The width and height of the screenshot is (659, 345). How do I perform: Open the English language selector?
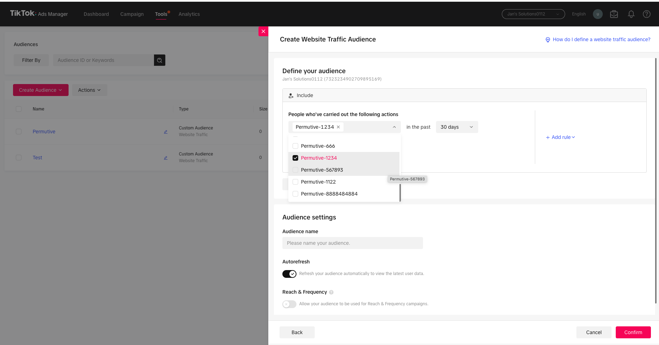coord(579,14)
